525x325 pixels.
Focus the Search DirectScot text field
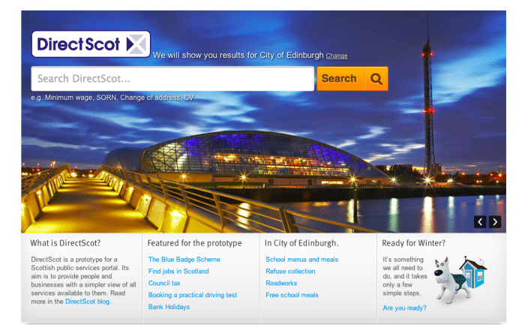pyautogui.click(x=172, y=79)
